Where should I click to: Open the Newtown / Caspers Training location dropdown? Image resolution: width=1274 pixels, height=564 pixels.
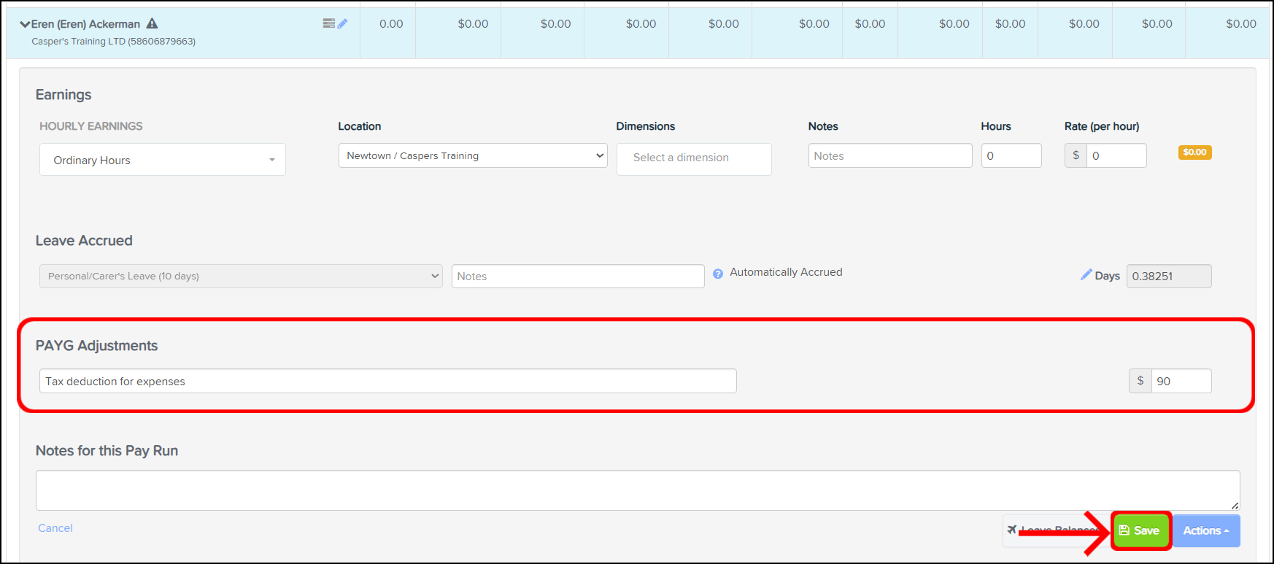pyautogui.click(x=473, y=155)
